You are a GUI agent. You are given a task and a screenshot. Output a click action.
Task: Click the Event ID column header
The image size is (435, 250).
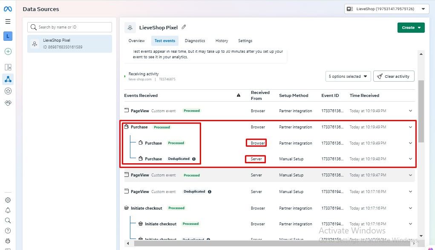pyautogui.click(x=330, y=96)
